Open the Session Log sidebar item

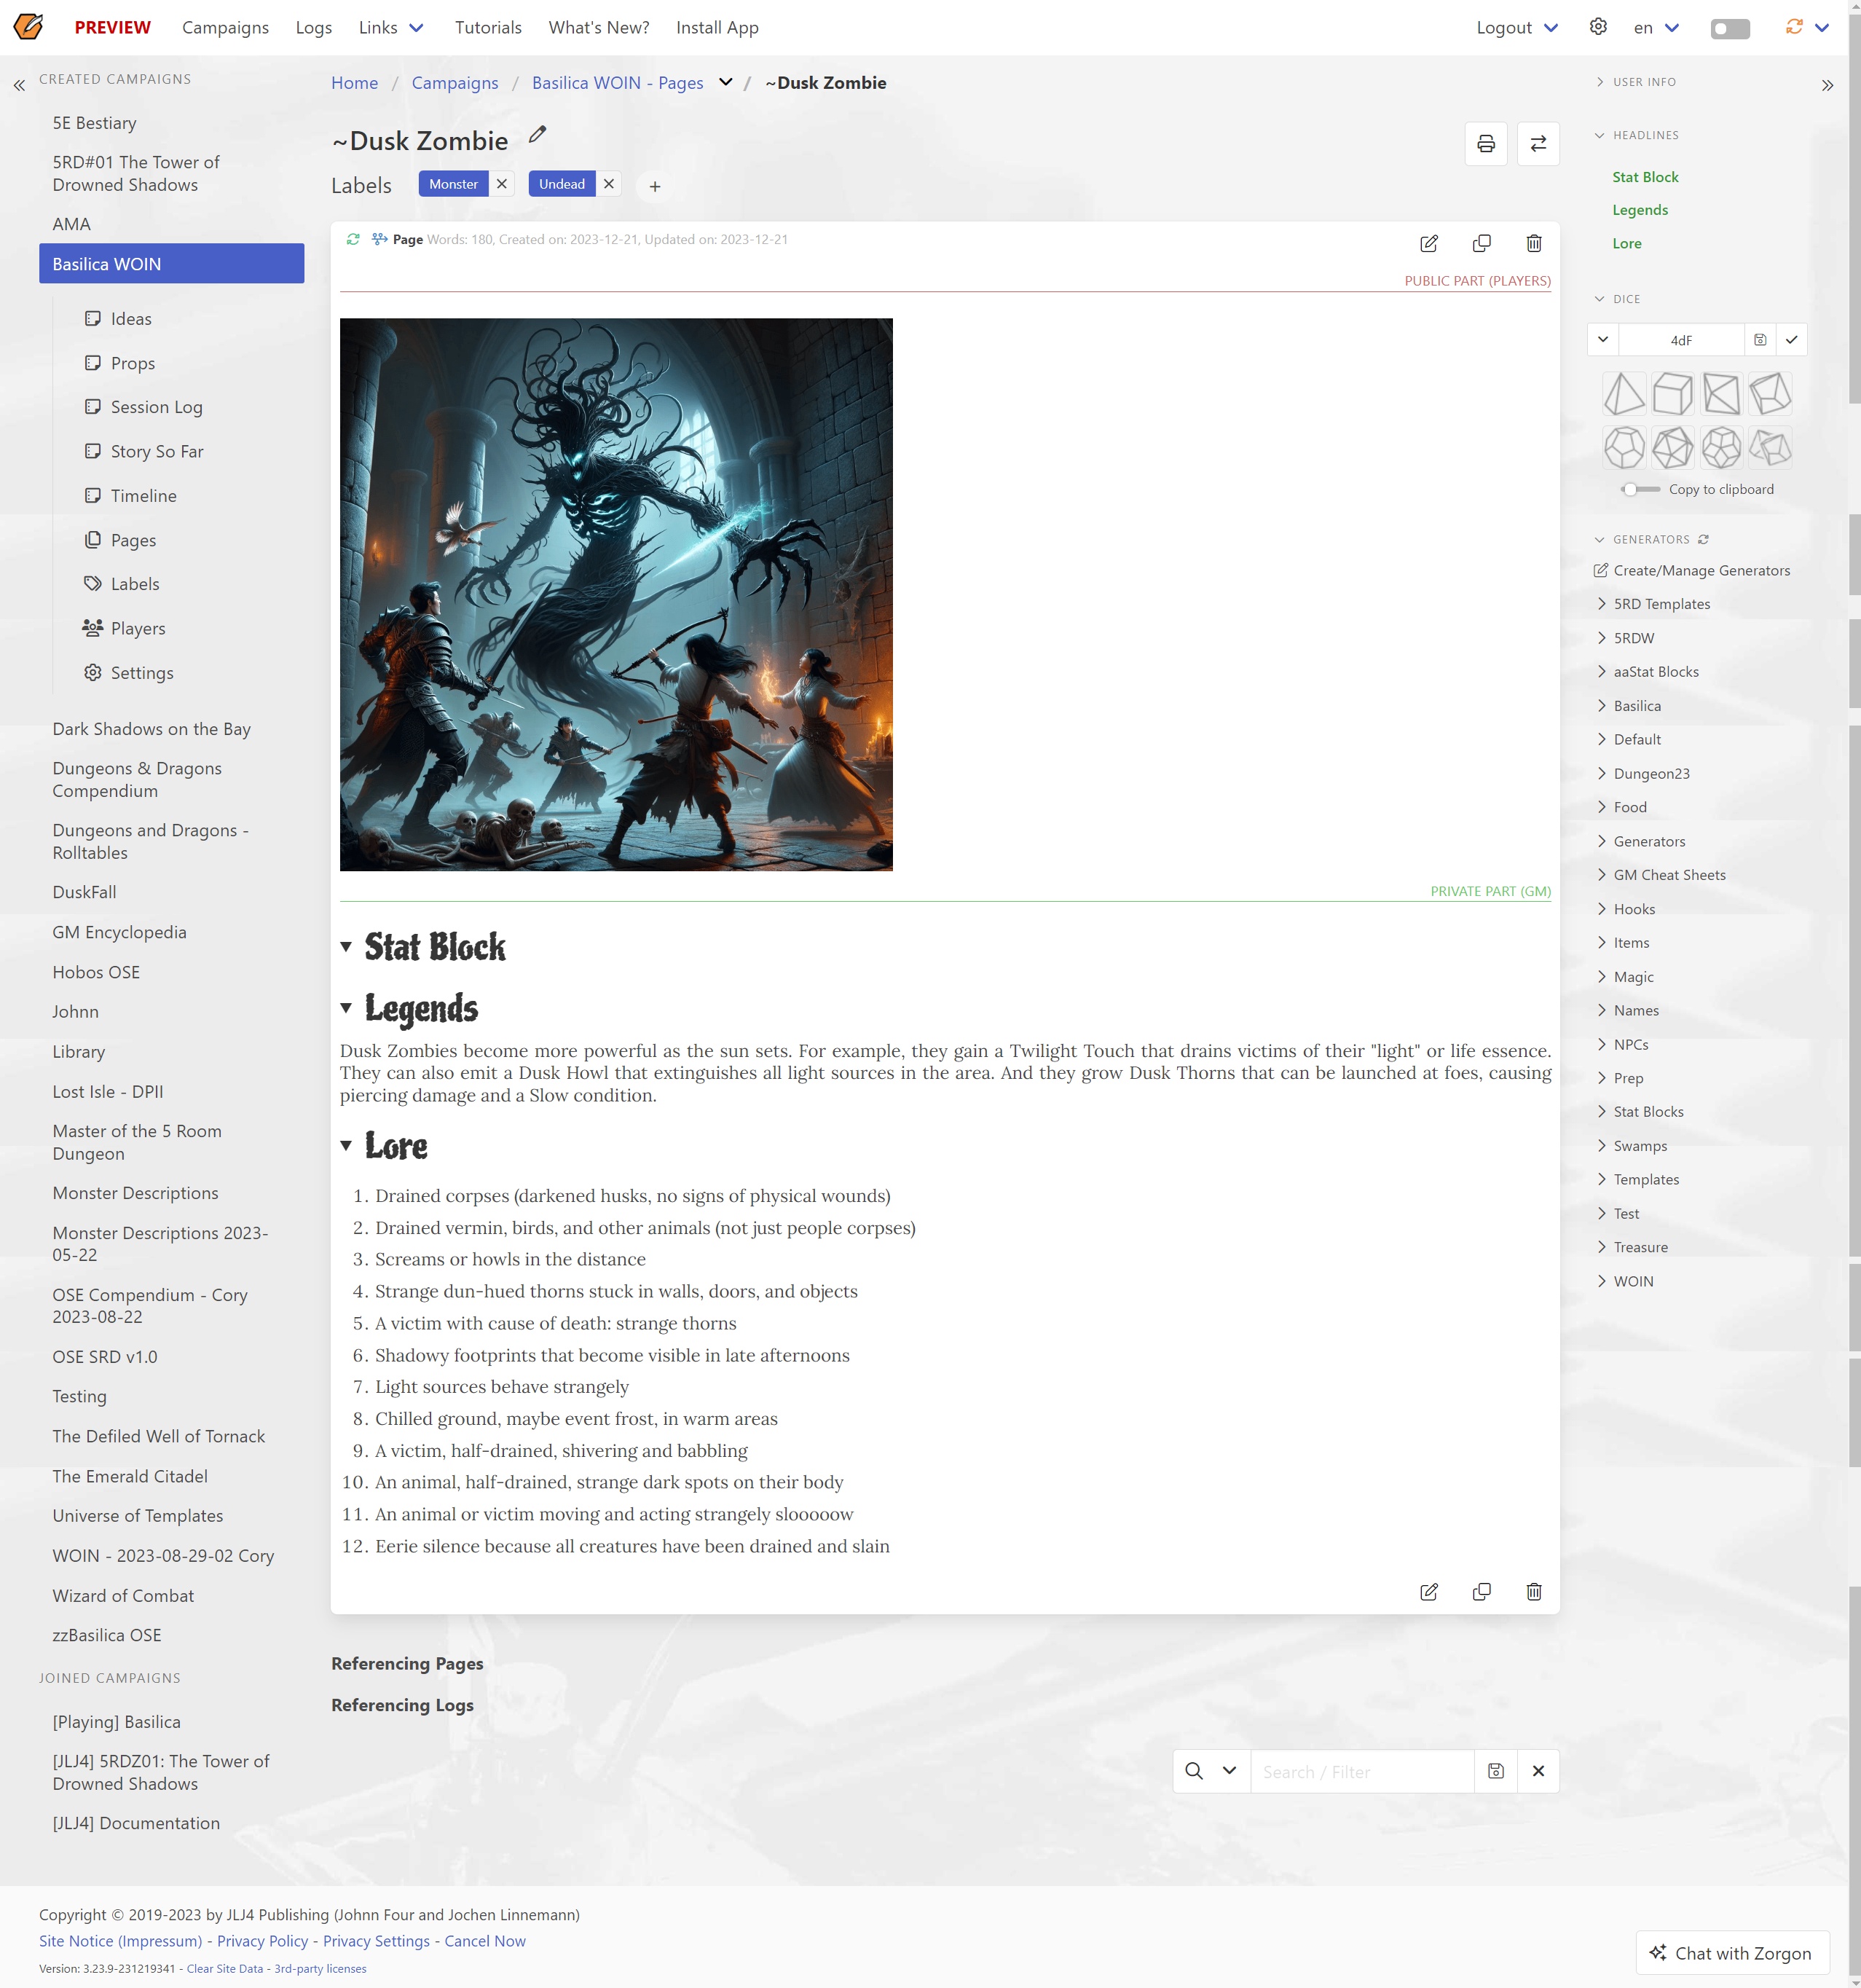pos(156,407)
